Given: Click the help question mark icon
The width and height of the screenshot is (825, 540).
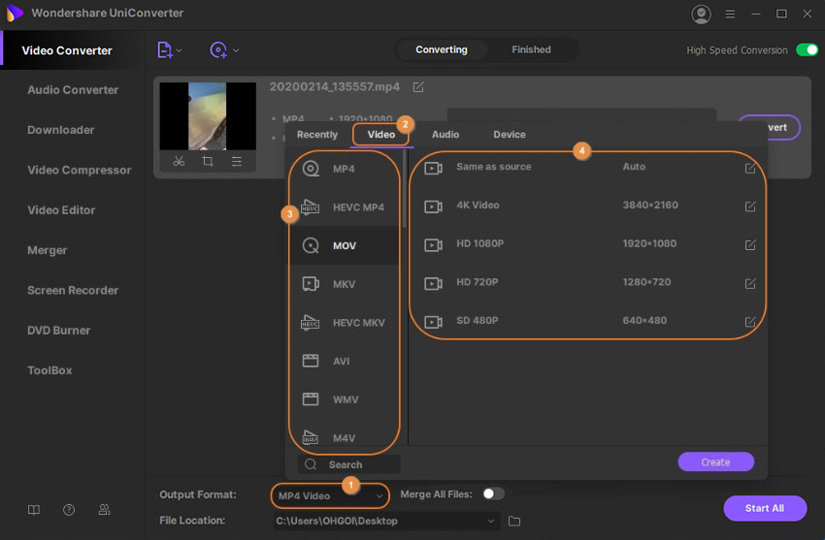Looking at the screenshot, I should [x=69, y=510].
